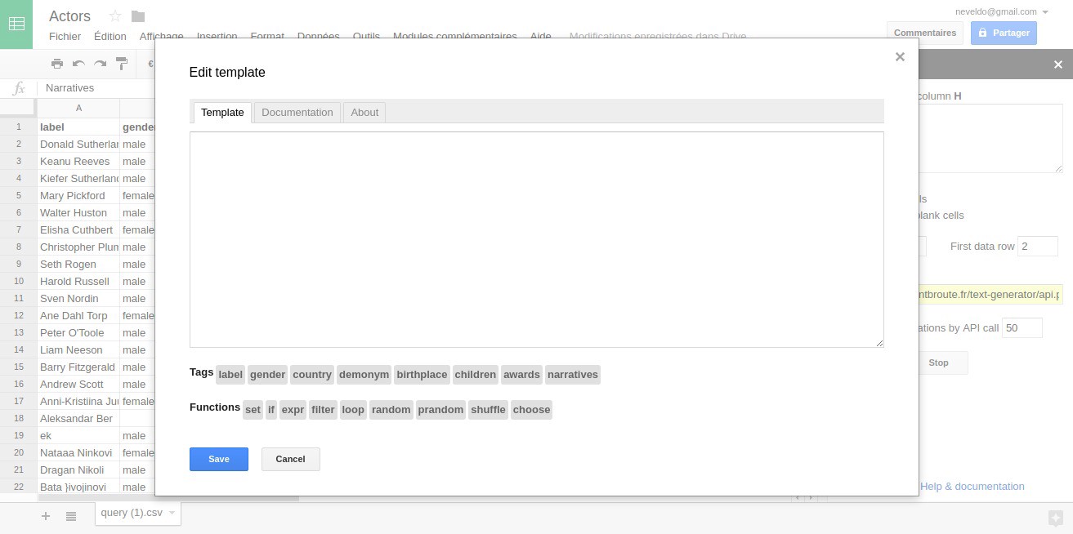Save the edited template
This screenshot has width=1073, height=534.
[219, 459]
